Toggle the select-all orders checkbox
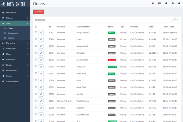The width and height of the screenshot is (183, 122). tap(36, 27)
